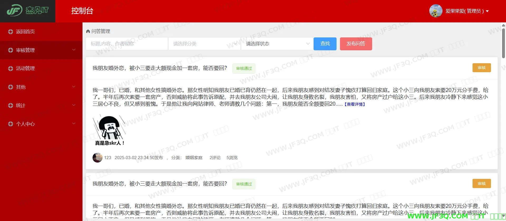
Task: Open the 请选择分类 category dropdown
Action: [x=204, y=44]
